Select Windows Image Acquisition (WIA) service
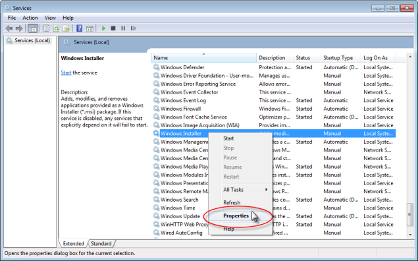 click(x=200, y=125)
